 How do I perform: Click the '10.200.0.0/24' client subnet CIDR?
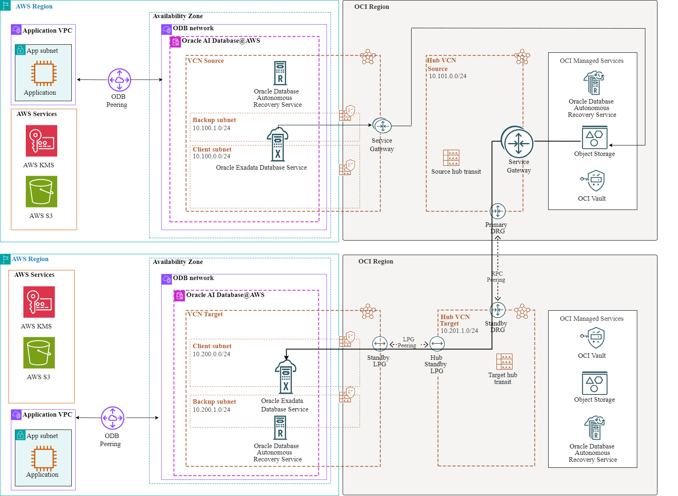coord(211,354)
